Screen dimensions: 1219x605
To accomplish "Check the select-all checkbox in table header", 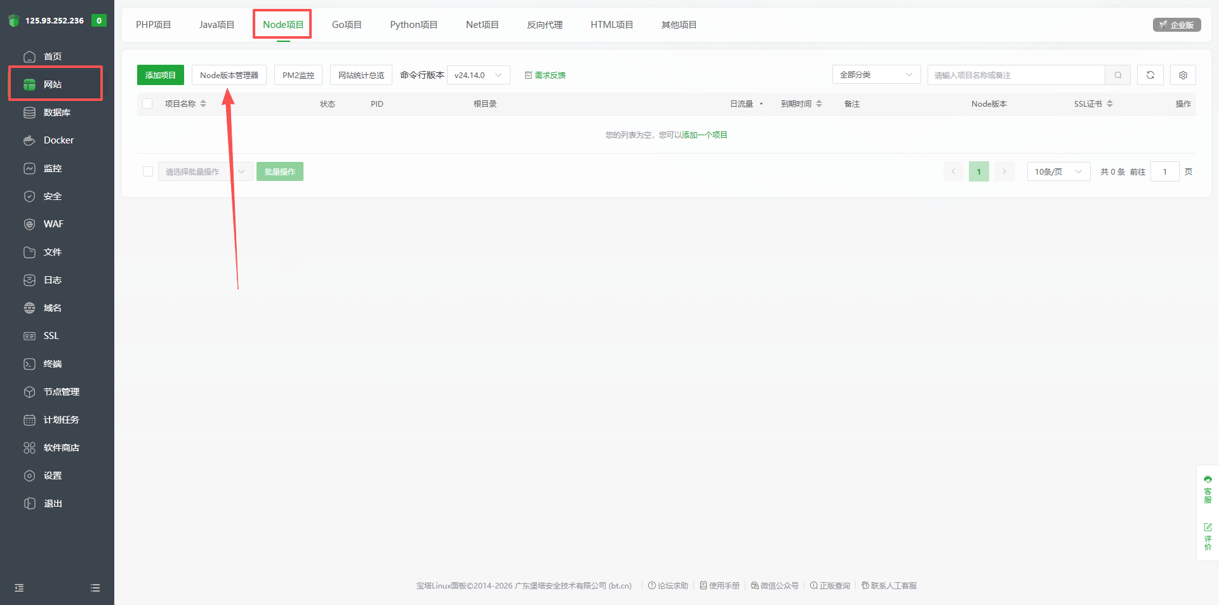I will (147, 103).
